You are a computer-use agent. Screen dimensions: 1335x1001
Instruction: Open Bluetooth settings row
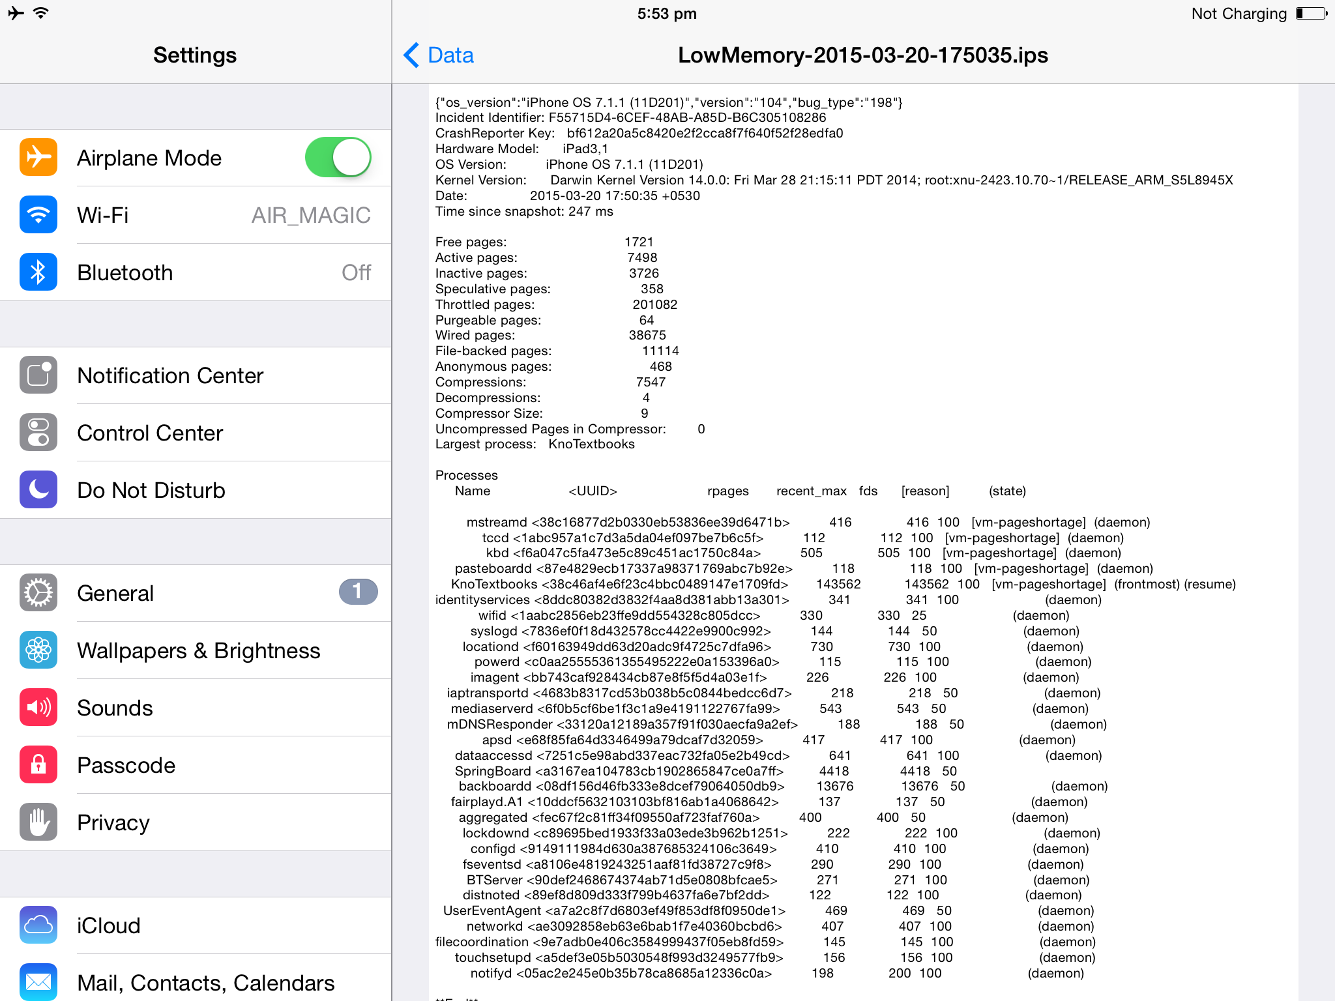[196, 272]
